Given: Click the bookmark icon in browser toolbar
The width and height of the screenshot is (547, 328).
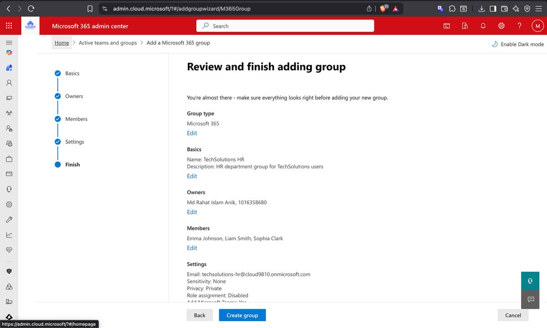Looking at the screenshot, I should pyautogui.click(x=90, y=8).
